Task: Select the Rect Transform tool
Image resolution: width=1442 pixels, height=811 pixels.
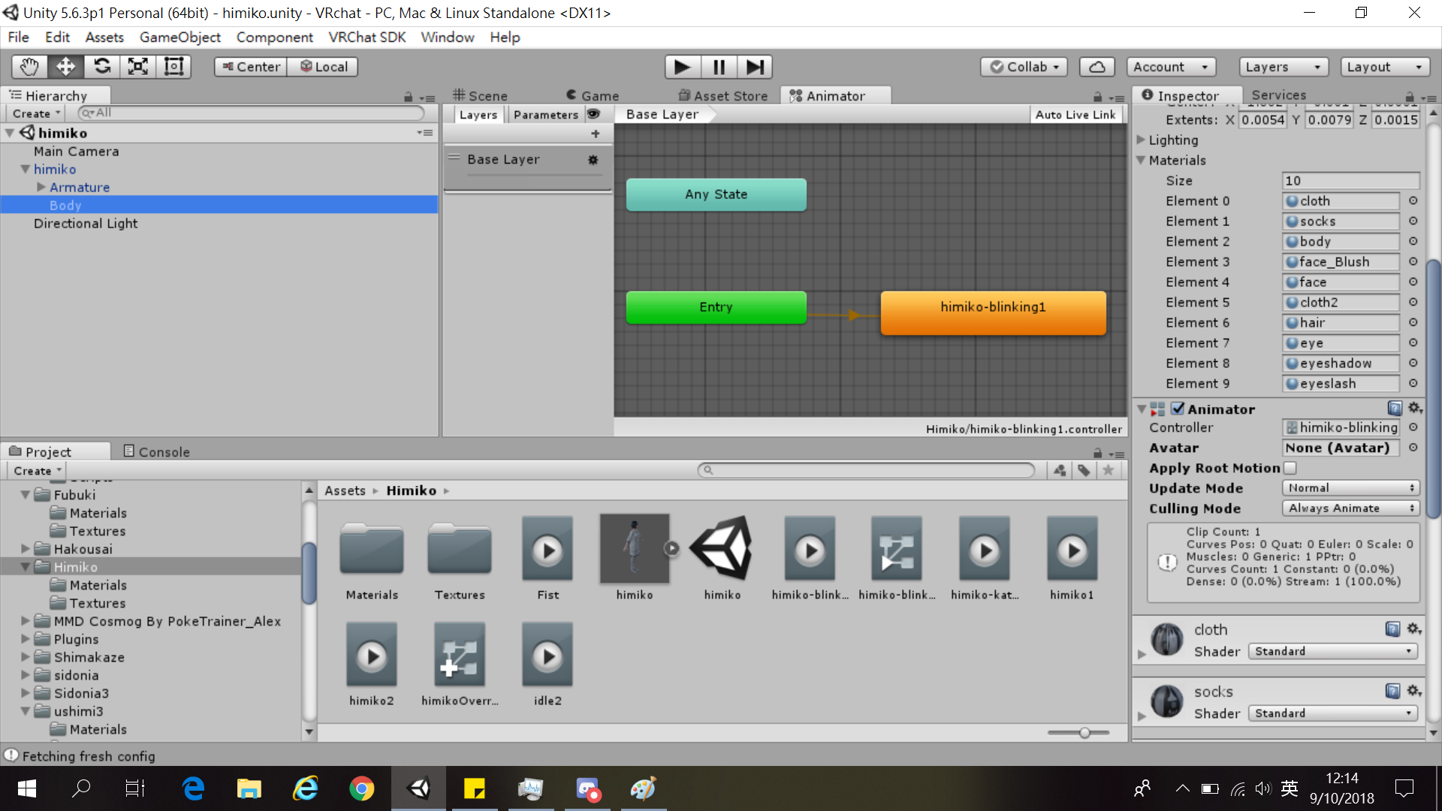Action: (x=174, y=67)
